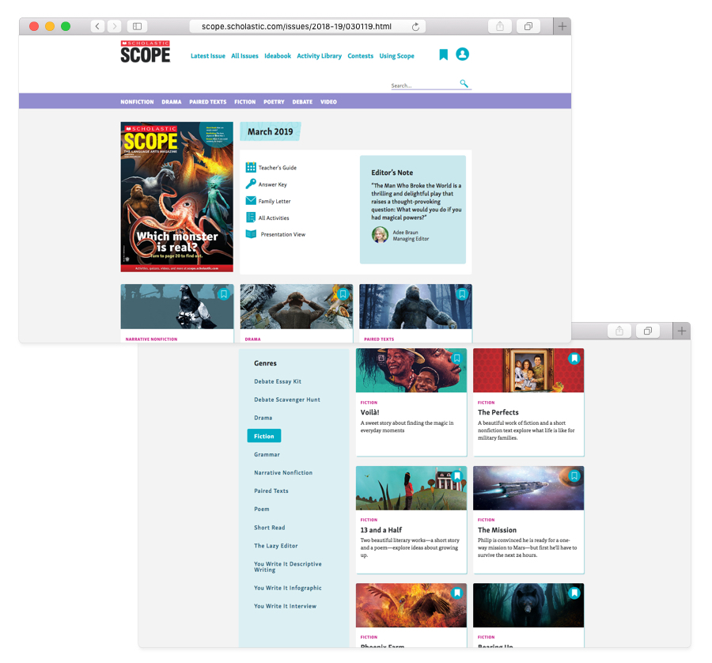Toggle bookmark on The Perfects card
Screen dimensions: 712x663
click(574, 358)
